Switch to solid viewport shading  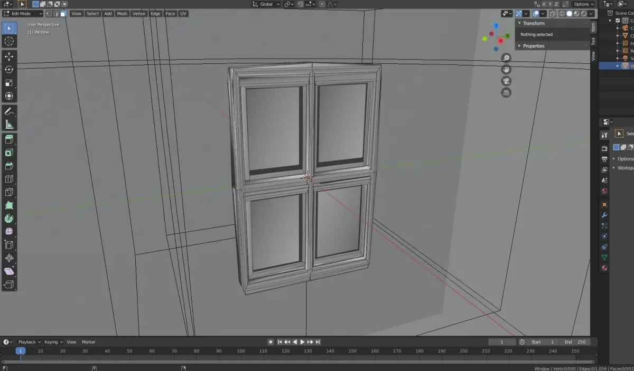coord(569,14)
